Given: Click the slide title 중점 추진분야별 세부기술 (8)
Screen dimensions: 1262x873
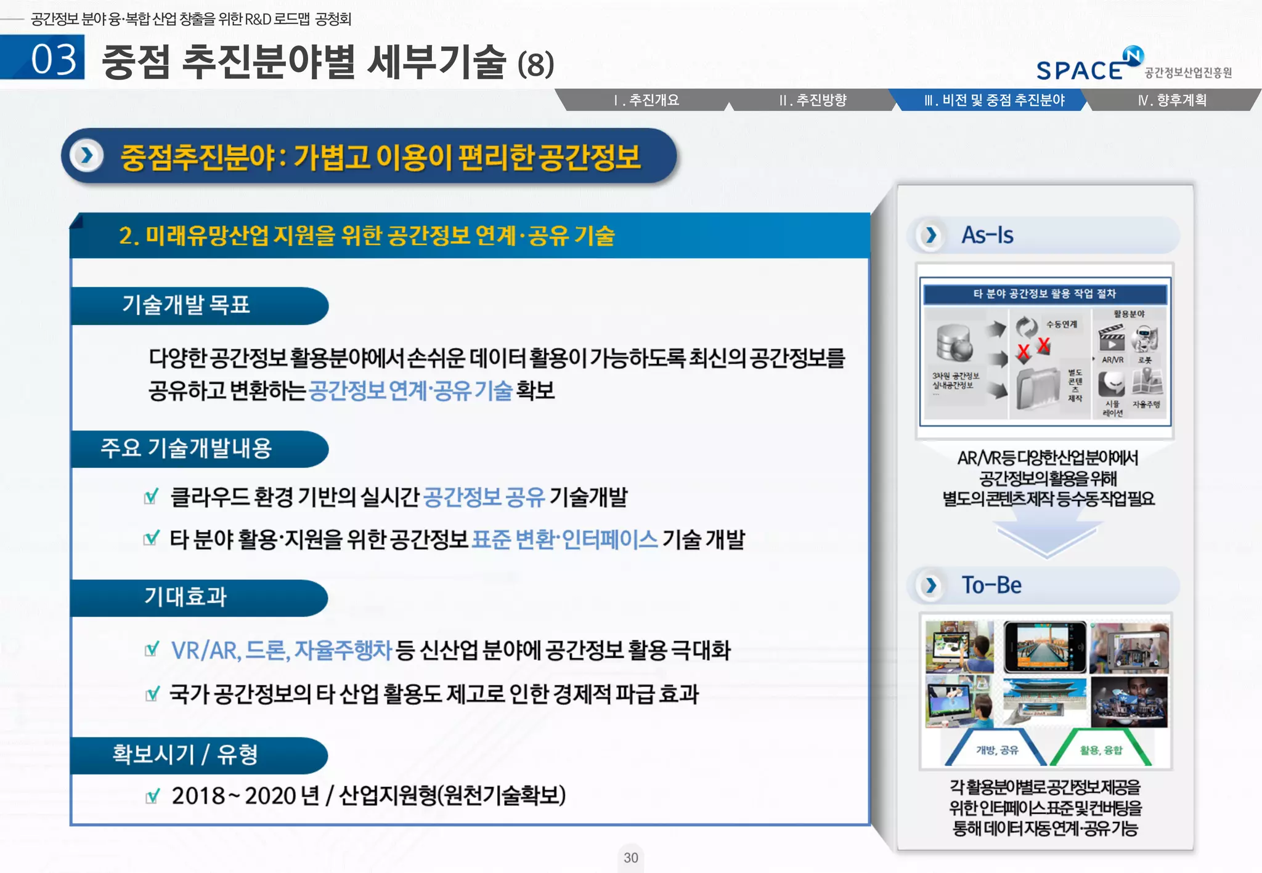Looking at the screenshot, I should tap(328, 62).
